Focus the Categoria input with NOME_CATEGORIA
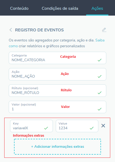This screenshot has height=162, width=115. 58,58
